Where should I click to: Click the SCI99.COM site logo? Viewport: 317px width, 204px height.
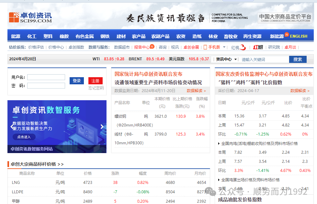click(30, 17)
